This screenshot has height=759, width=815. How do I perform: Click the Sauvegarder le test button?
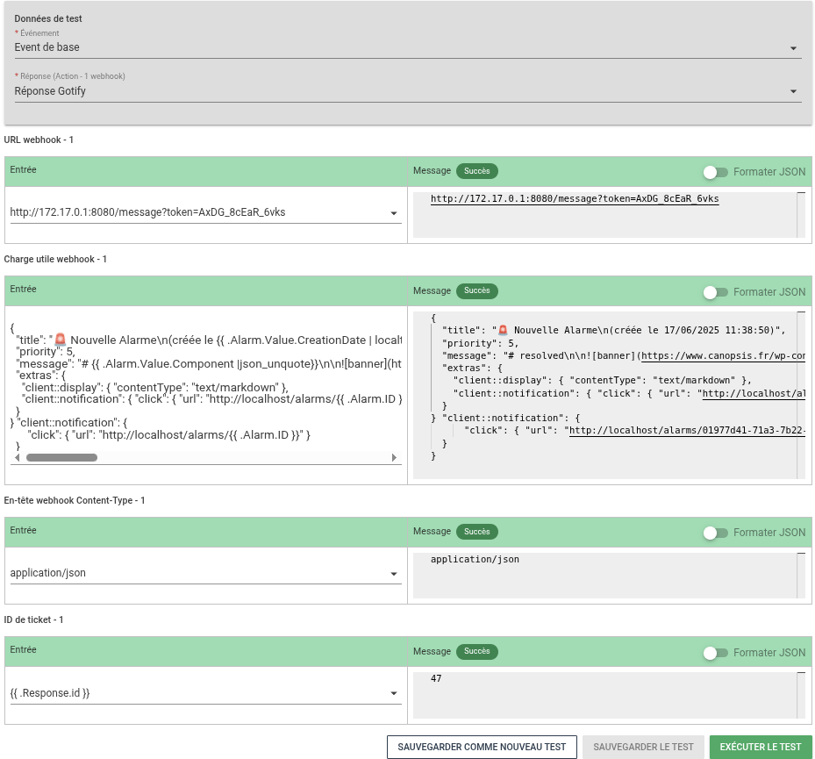643,747
